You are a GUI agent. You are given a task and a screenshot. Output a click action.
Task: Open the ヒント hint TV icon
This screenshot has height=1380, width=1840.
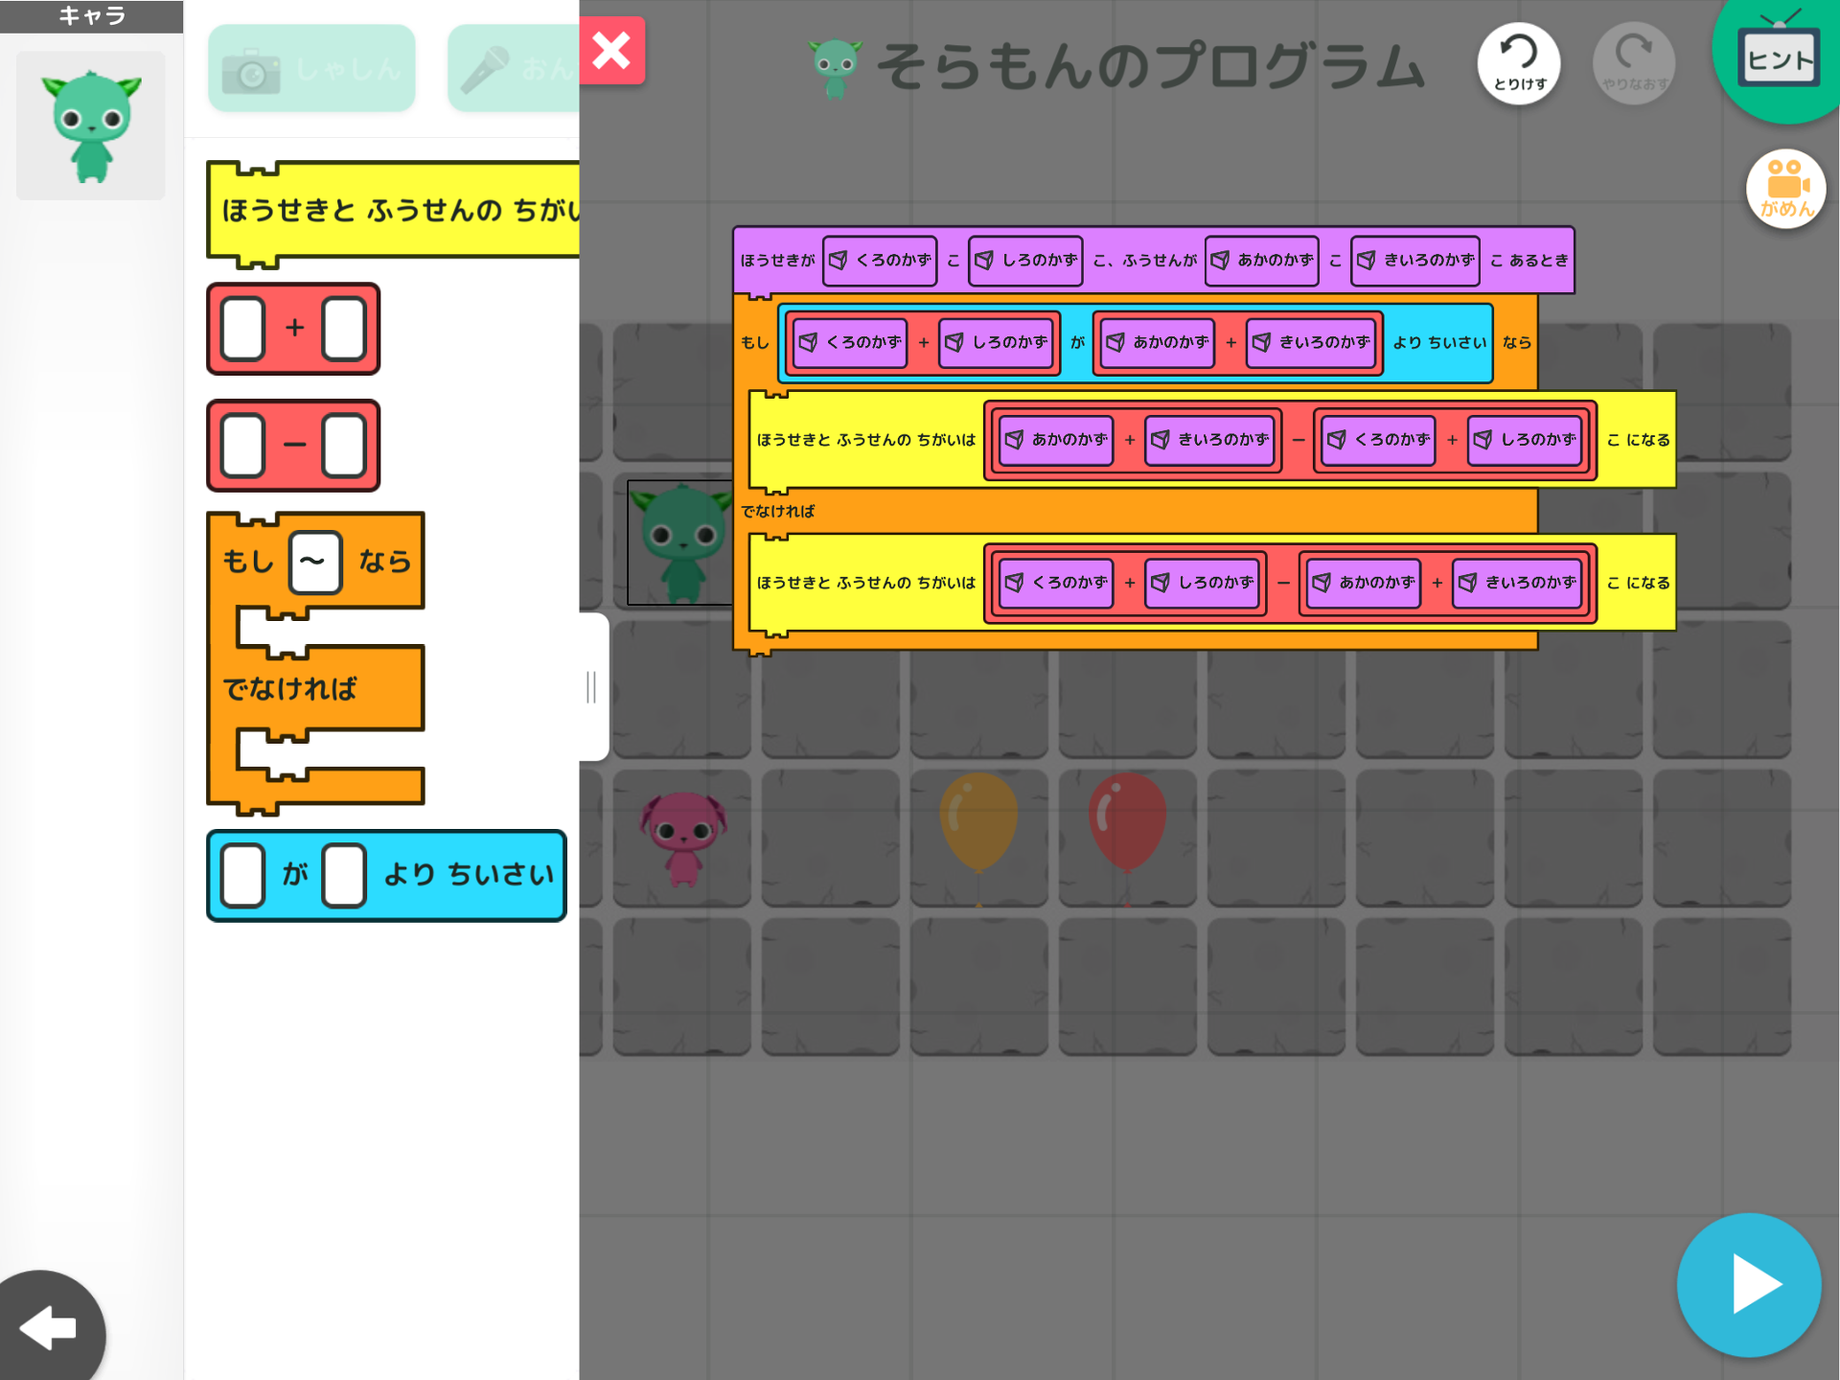(1779, 57)
